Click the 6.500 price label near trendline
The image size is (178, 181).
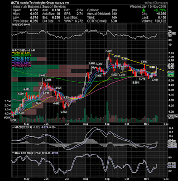pos(144,62)
